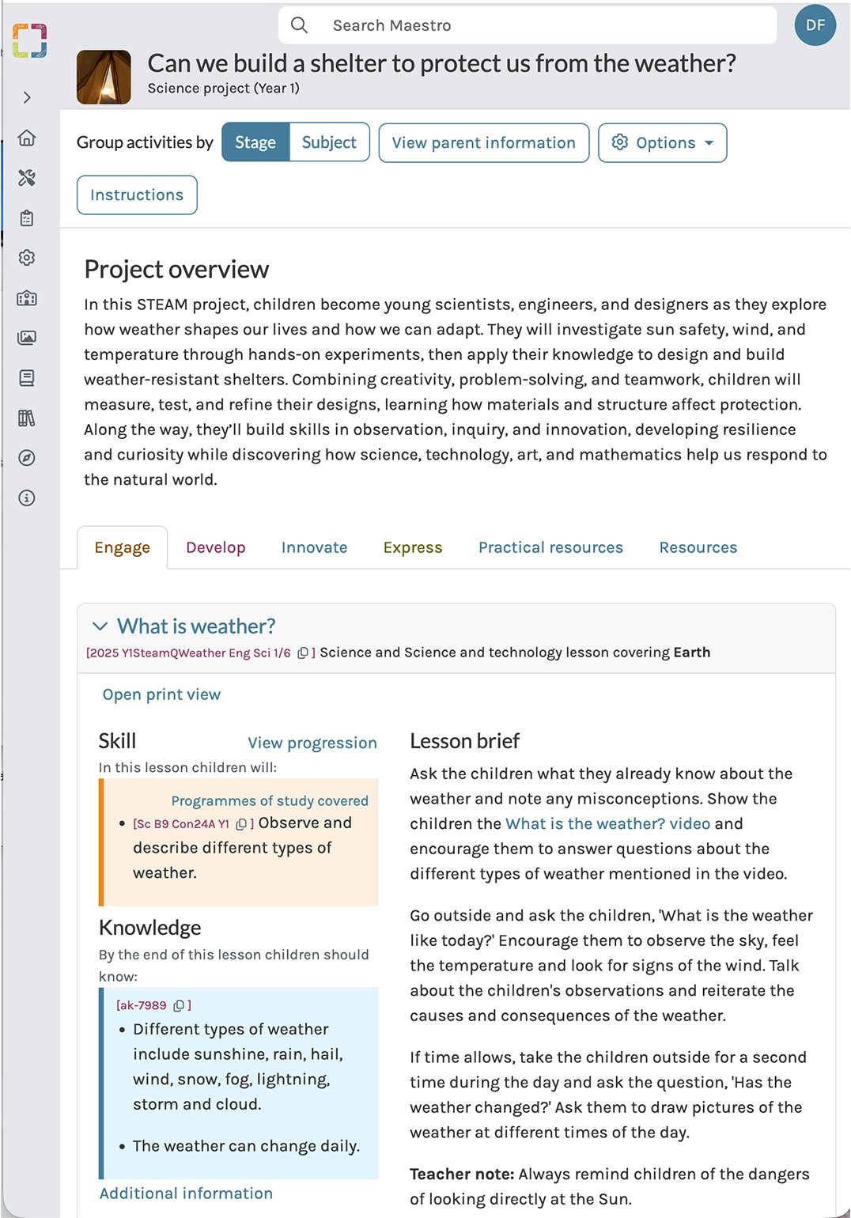Copy the Sc B9 Con24A Y1 code
The width and height of the screenshot is (851, 1218).
241,824
